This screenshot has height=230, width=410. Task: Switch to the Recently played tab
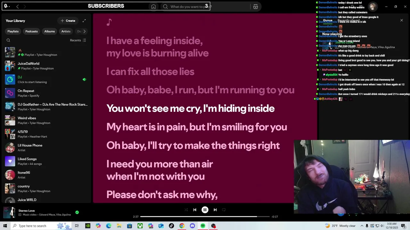[x=348, y=20]
